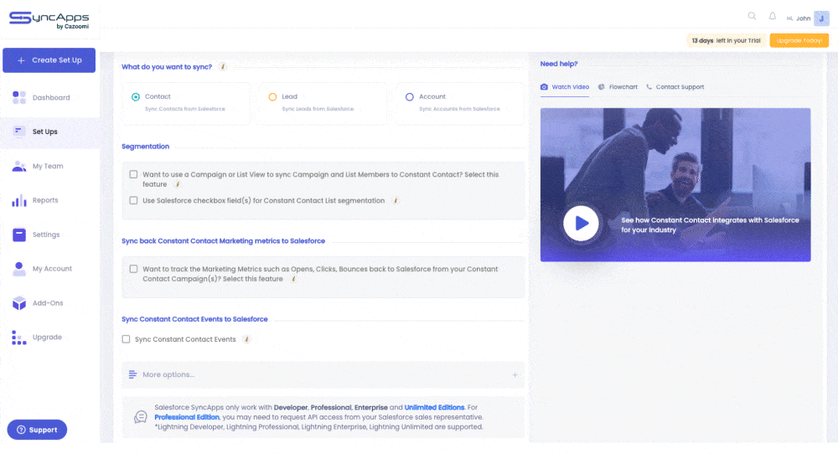
Task: Click the More options list icon
Action: (132, 374)
